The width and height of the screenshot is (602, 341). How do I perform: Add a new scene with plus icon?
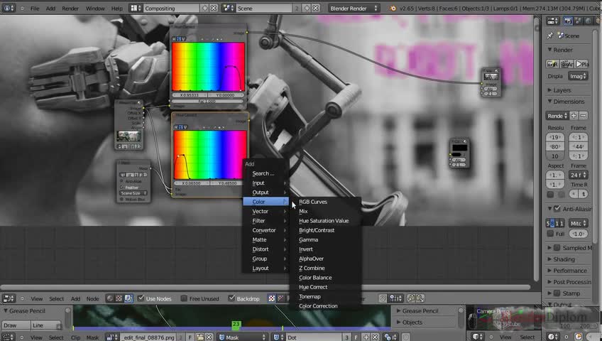pos(307,8)
